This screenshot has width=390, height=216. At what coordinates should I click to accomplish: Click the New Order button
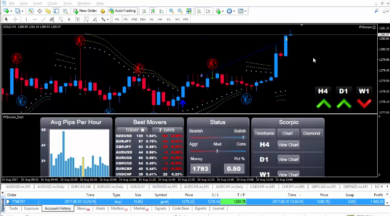coord(85,11)
